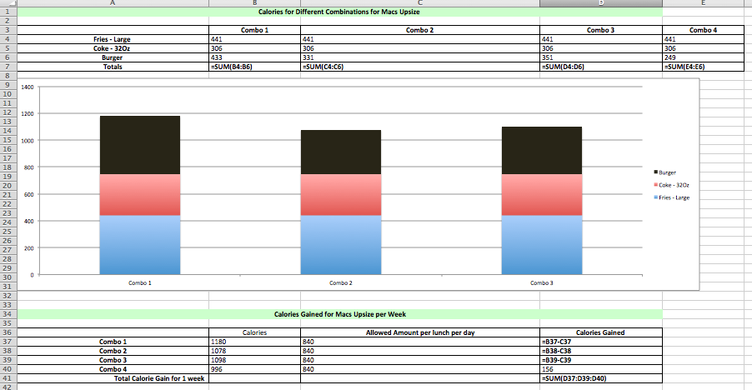Select the 840 cell in Combo 4 row

click(x=420, y=369)
